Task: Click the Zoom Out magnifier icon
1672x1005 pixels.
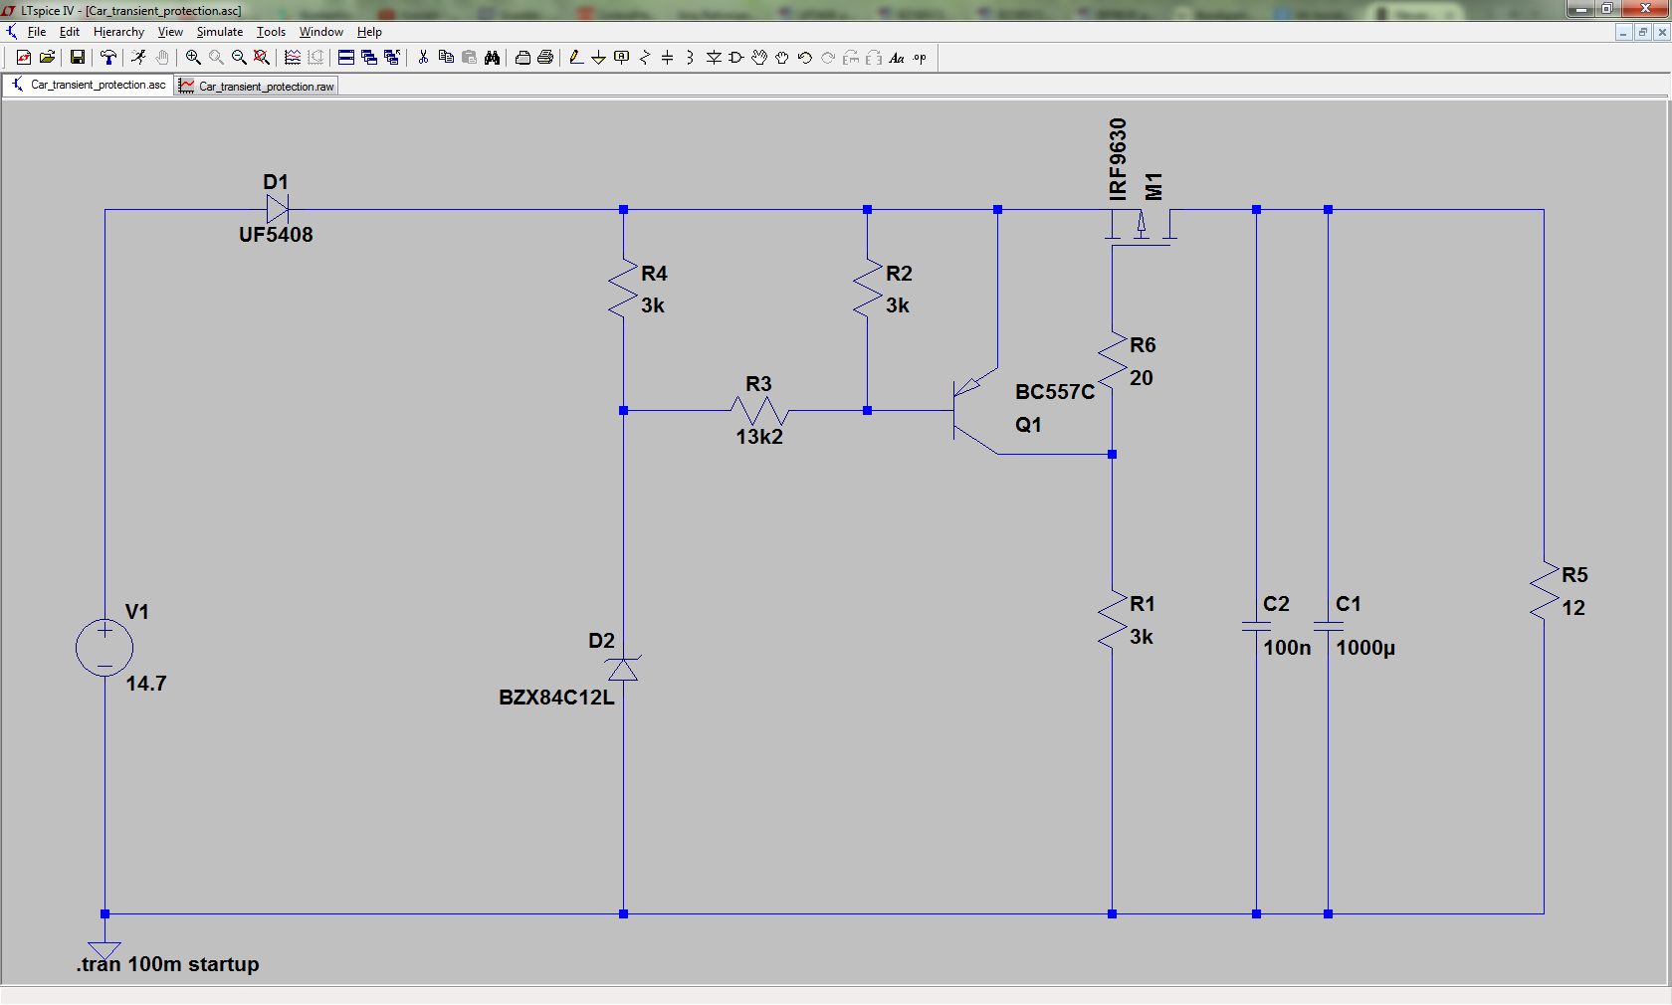Action: tap(239, 58)
